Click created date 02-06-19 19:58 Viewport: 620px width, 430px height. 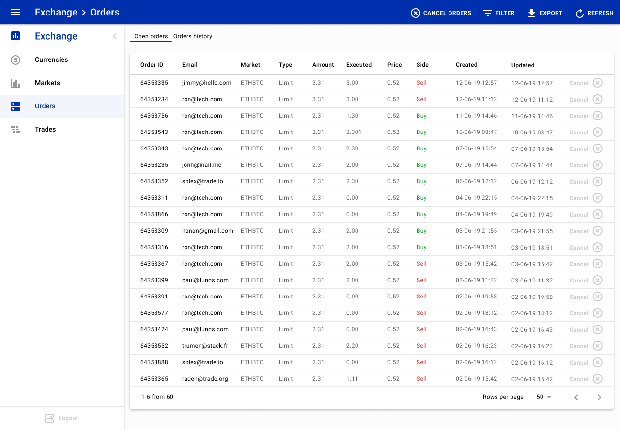coord(476,297)
